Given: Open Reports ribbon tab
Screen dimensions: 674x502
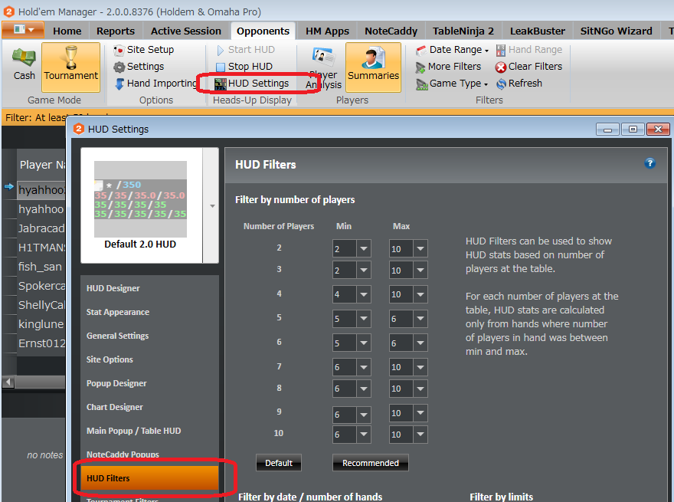Looking at the screenshot, I should coord(115,31).
